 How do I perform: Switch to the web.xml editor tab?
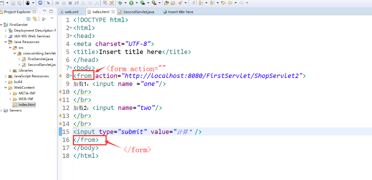pyautogui.click(x=72, y=12)
